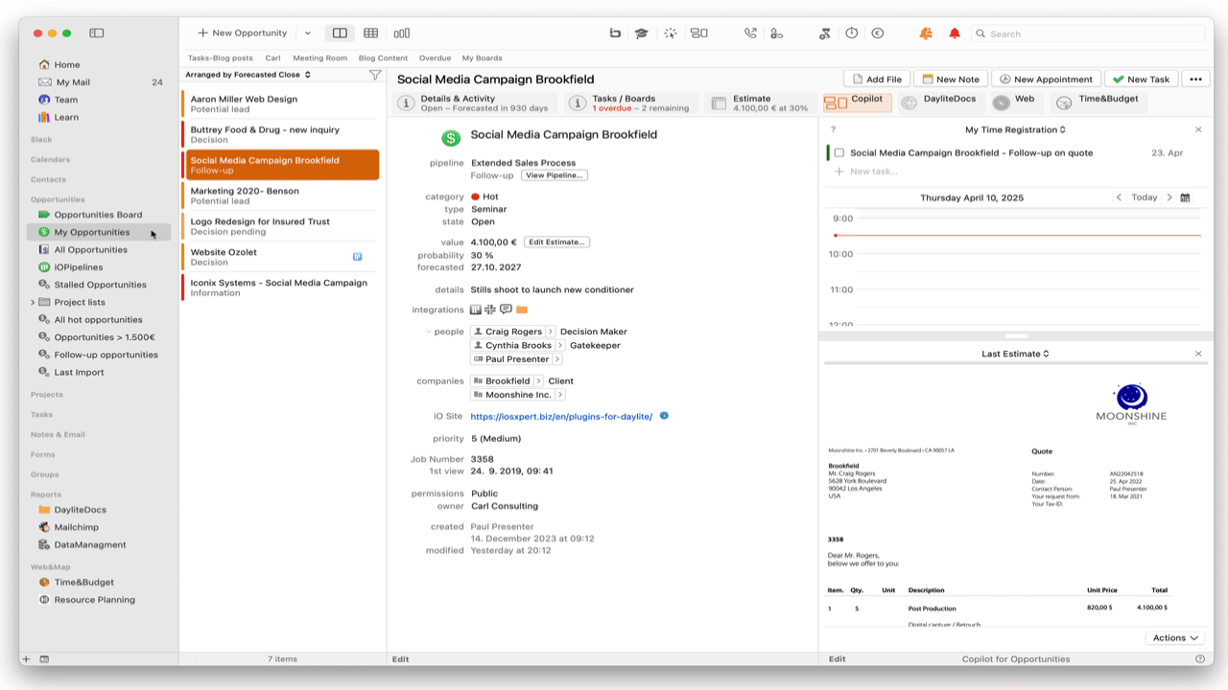Check the Follow-up on quote task
The height and width of the screenshot is (690, 1228).
[839, 152]
